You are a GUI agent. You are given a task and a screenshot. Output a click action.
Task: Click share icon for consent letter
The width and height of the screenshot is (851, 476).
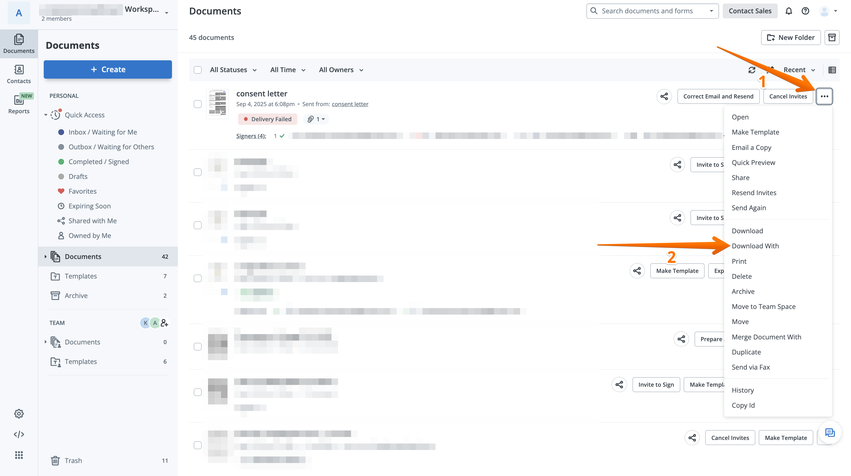click(664, 96)
